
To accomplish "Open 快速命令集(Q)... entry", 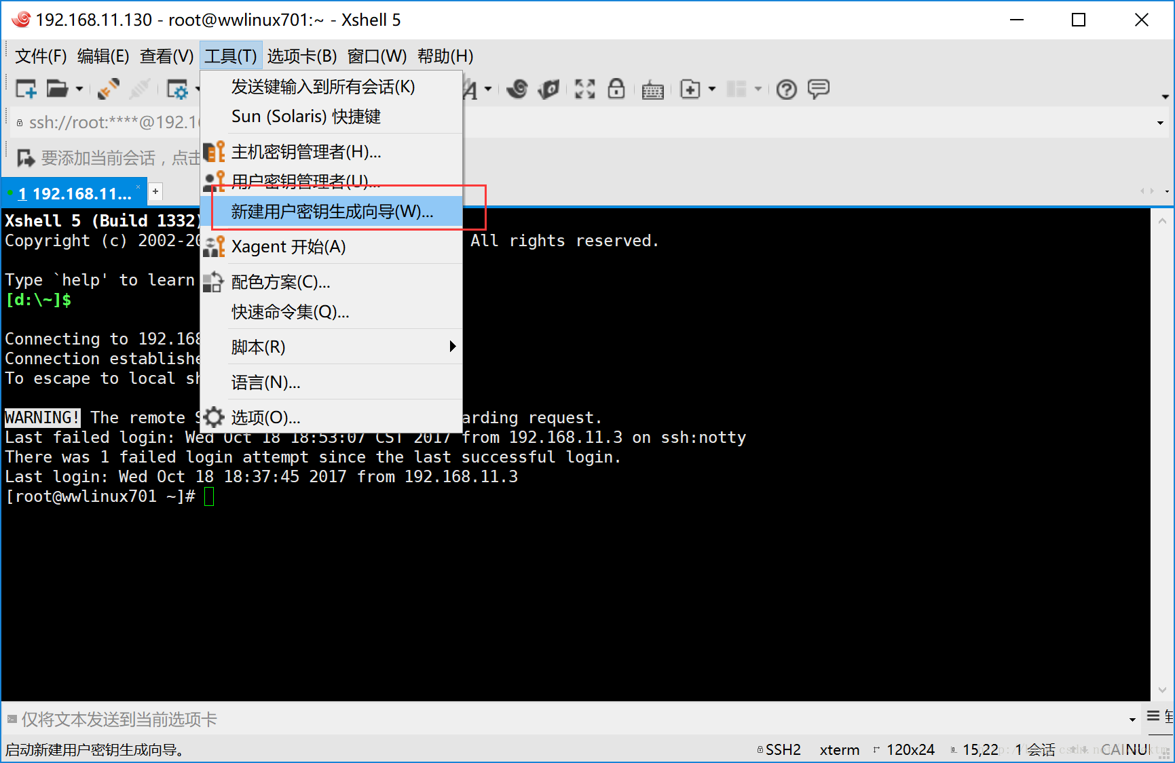I will (x=332, y=312).
